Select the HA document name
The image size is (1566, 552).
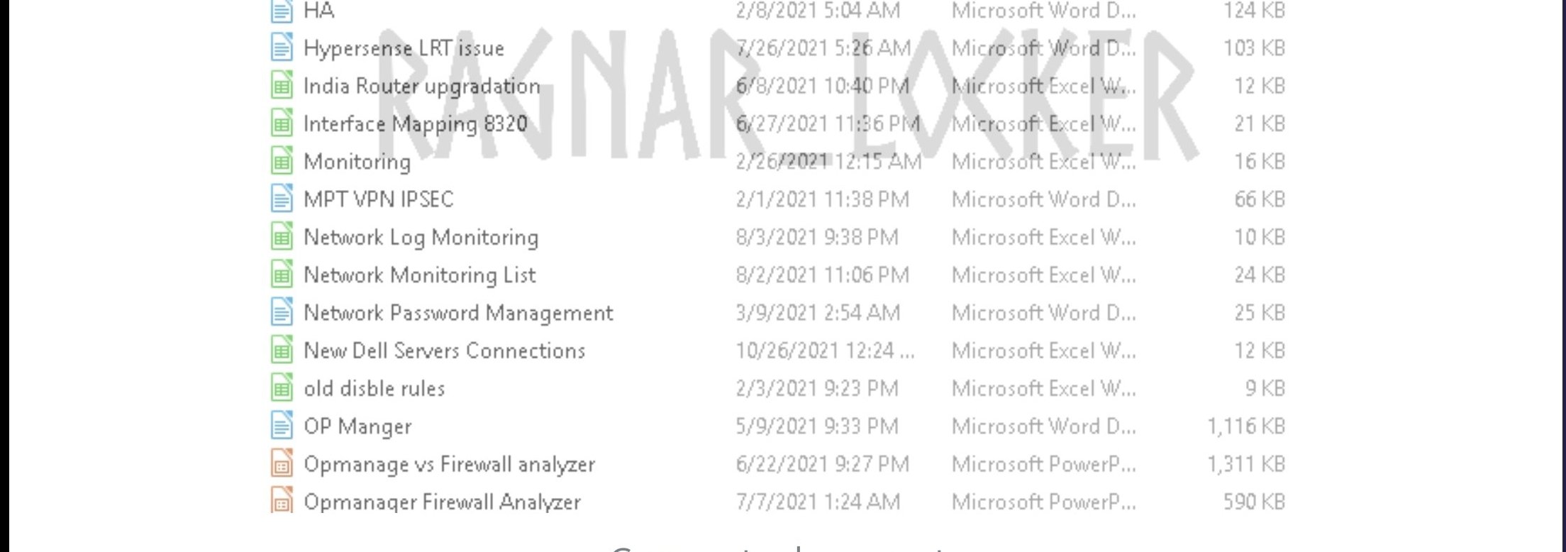318,11
